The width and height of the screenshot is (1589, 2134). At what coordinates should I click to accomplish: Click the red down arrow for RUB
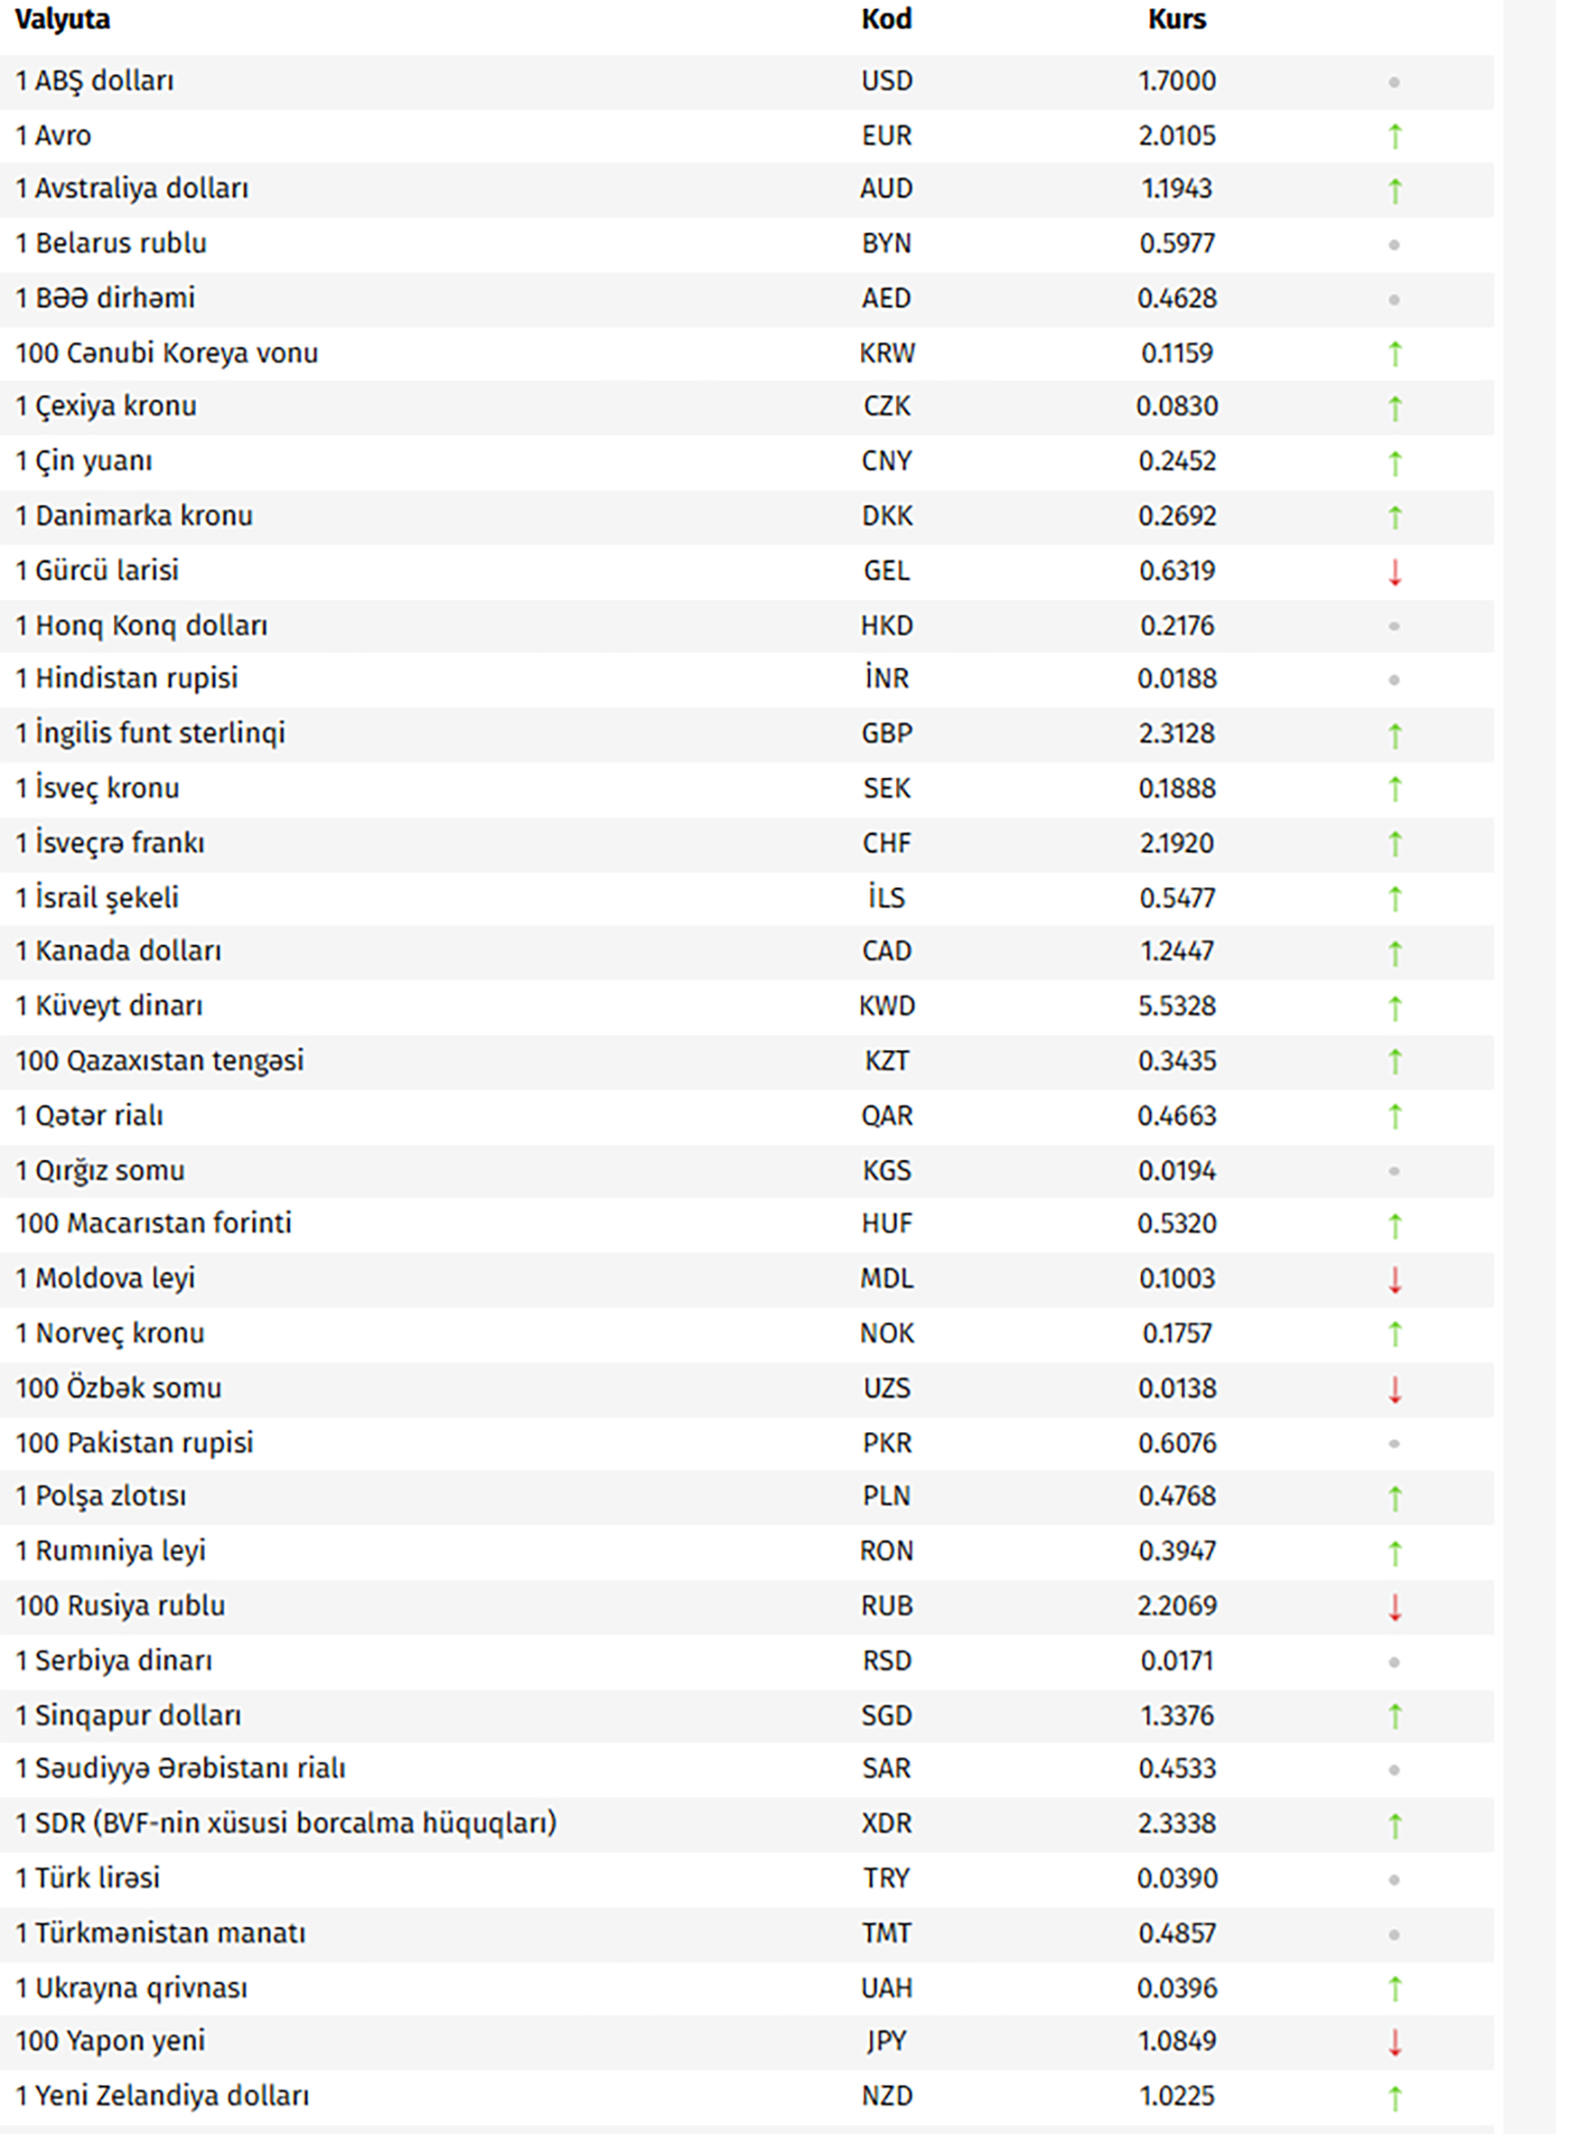coord(1394,1606)
